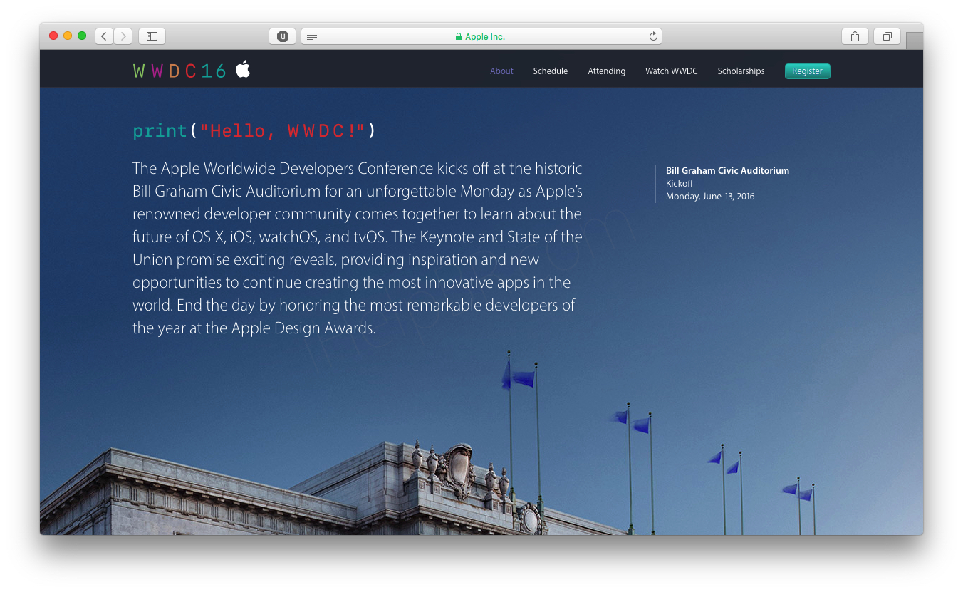This screenshot has width=963, height=592.
Task: Open the Attending nav item
Action: click(x=607, y=71)
